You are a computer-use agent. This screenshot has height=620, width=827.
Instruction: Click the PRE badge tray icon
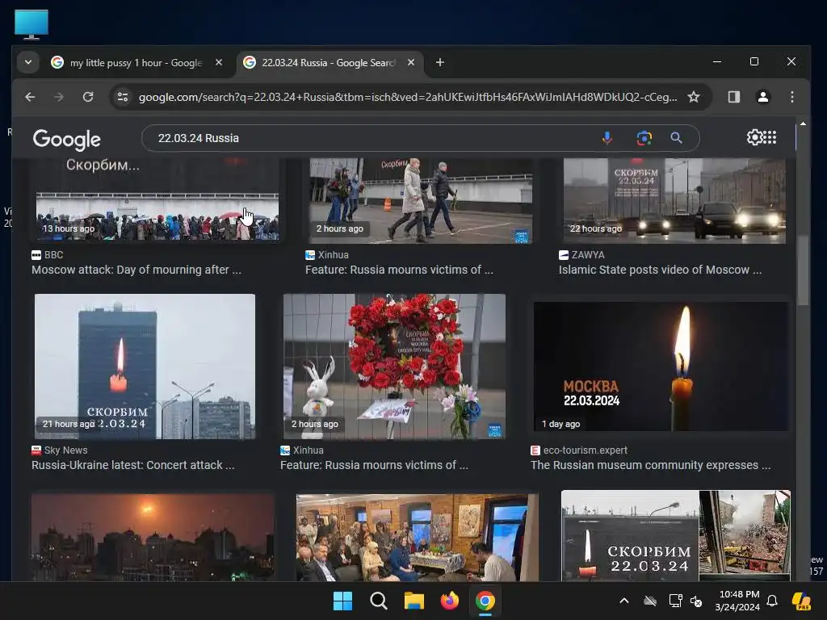click(802, 601)
